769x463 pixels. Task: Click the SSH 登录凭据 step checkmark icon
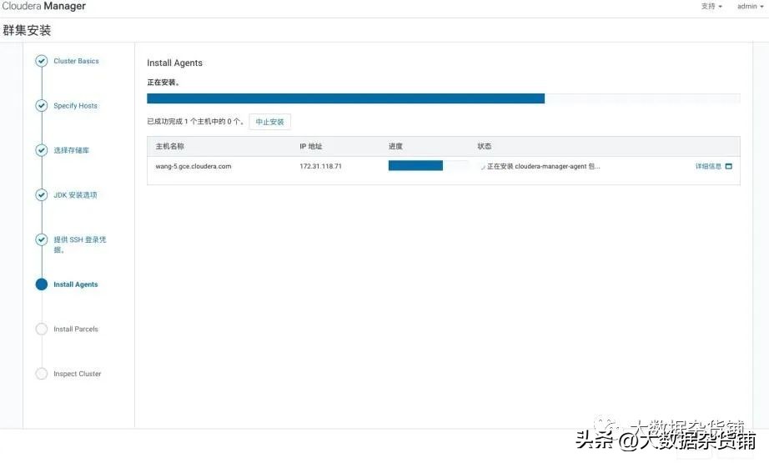[42, 239]
